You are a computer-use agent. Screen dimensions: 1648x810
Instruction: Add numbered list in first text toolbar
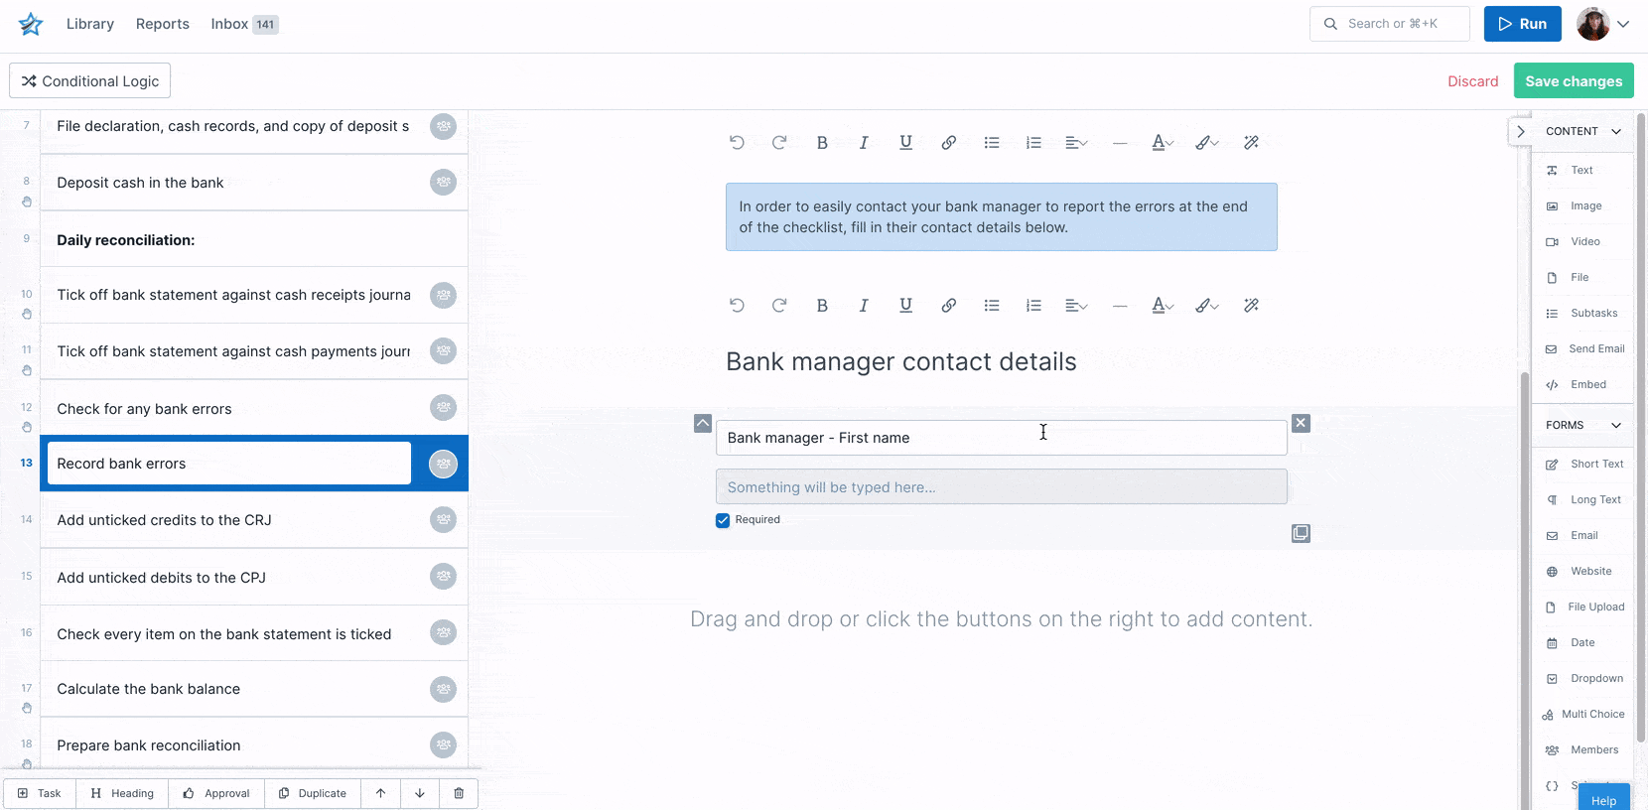[x=1033, y=143]
